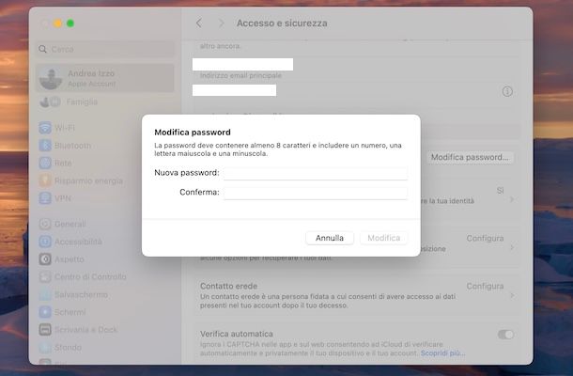Cancel the dialog with Annulla

click(x=330, y=238)
